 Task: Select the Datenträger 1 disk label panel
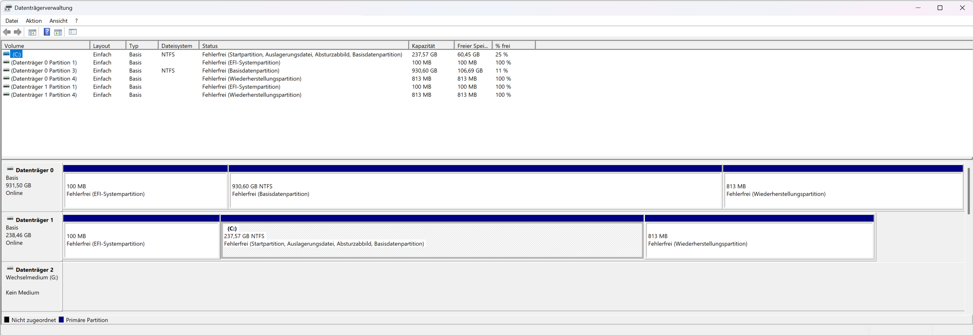[32, 236]
